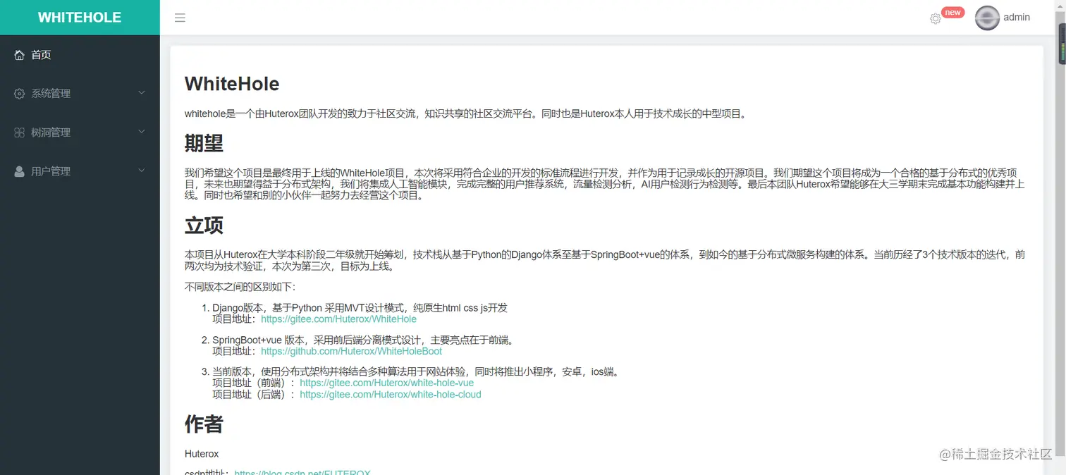Click the WHITEHOLE logo
Image resolution: width=1066 pixels, height=475 pixels.
(80, 17)
